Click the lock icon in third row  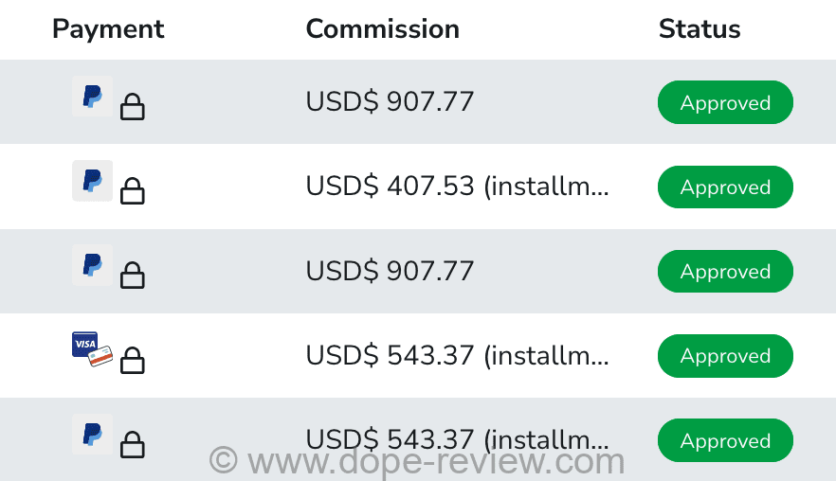click(x=133, y=276)
